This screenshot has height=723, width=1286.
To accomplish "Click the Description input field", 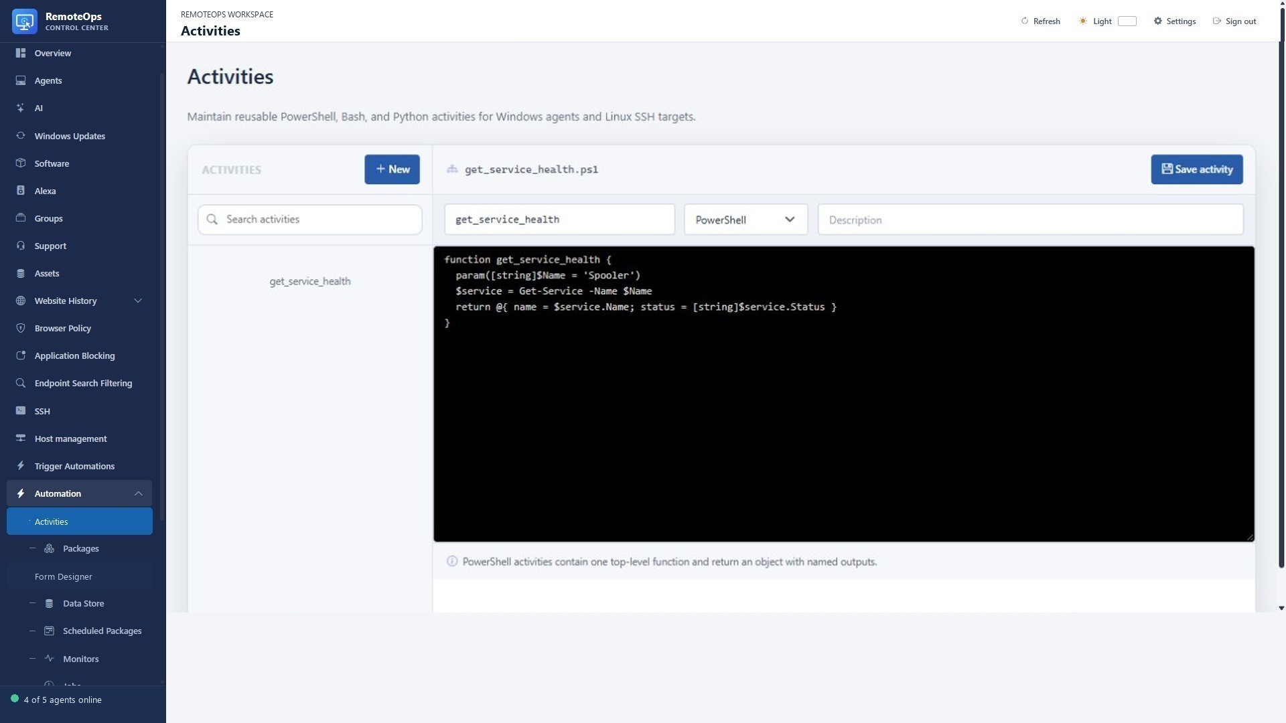I will (x=1030, y=220).
